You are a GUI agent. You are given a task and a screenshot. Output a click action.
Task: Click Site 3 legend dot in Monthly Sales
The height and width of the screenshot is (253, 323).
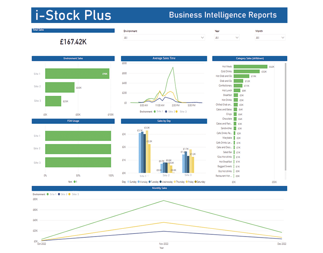pos(70,194)
